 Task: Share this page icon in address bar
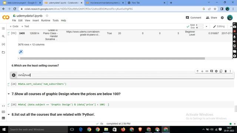tap(209, 9)
